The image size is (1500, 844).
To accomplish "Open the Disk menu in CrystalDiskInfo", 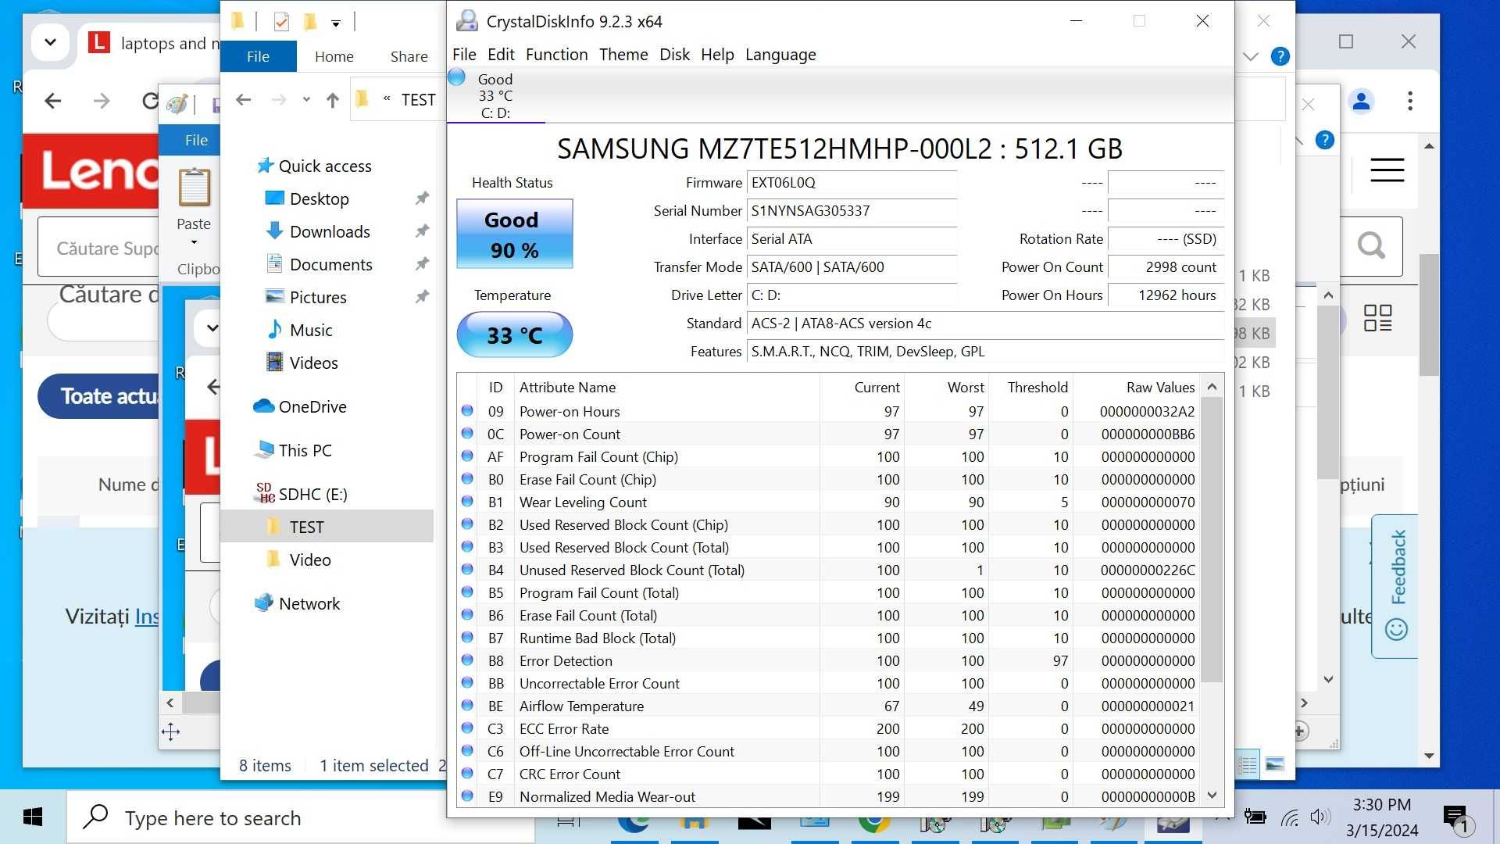I will click(x=675, y=55).
